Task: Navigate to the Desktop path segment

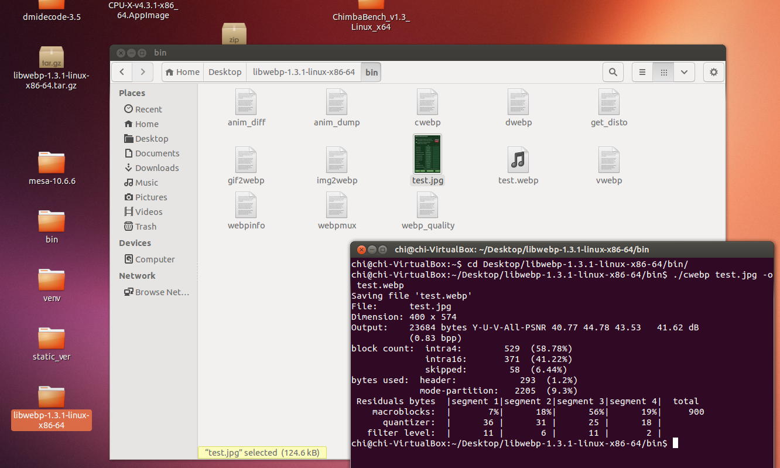Action: tap(225, 72)
